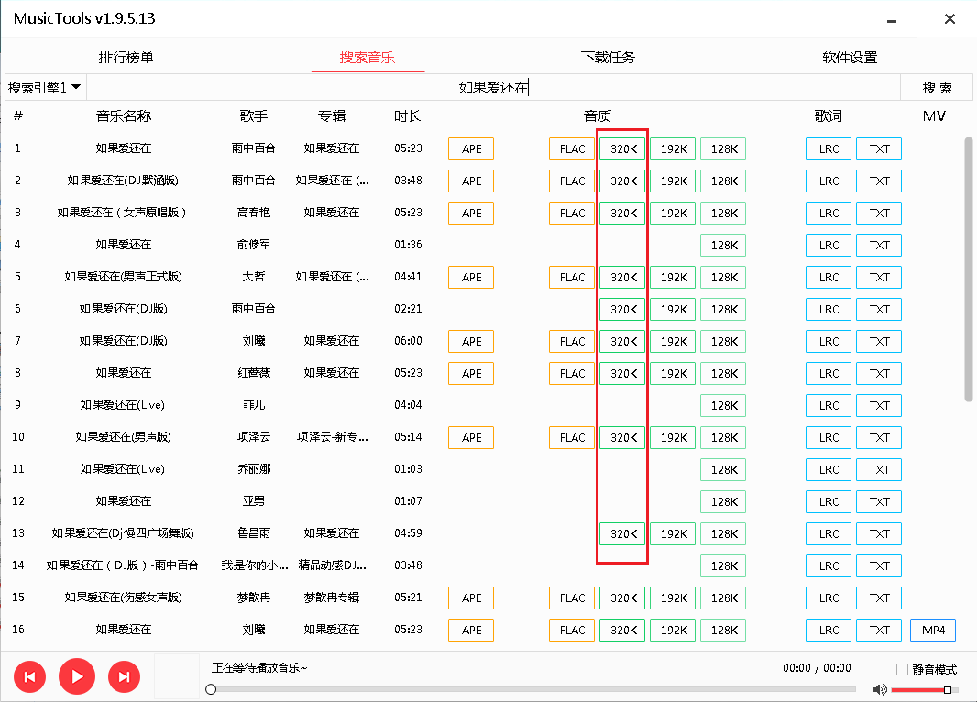
Task: Get TXT lyrics for row 14
Action: (879, 566)
